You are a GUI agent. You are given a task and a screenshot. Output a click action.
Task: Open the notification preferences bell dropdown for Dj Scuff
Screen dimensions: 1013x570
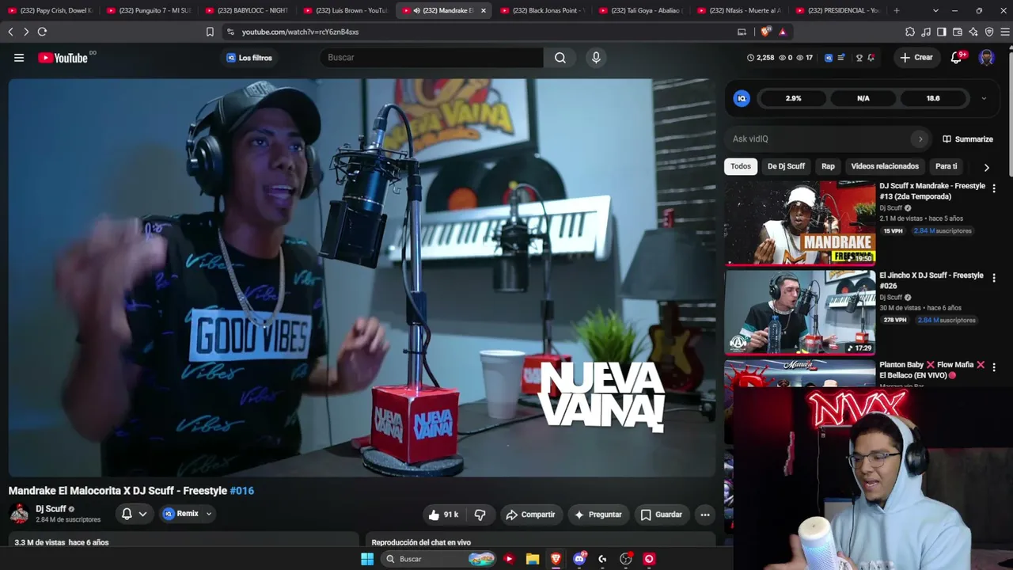pos(134,514)
